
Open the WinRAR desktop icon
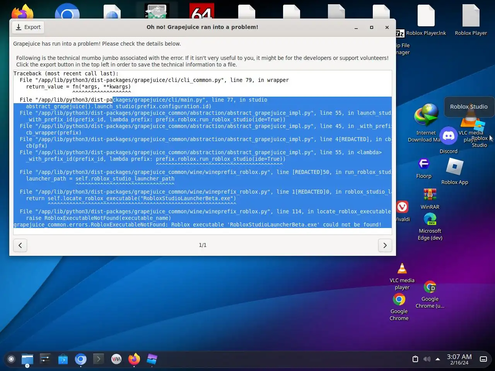430,198
